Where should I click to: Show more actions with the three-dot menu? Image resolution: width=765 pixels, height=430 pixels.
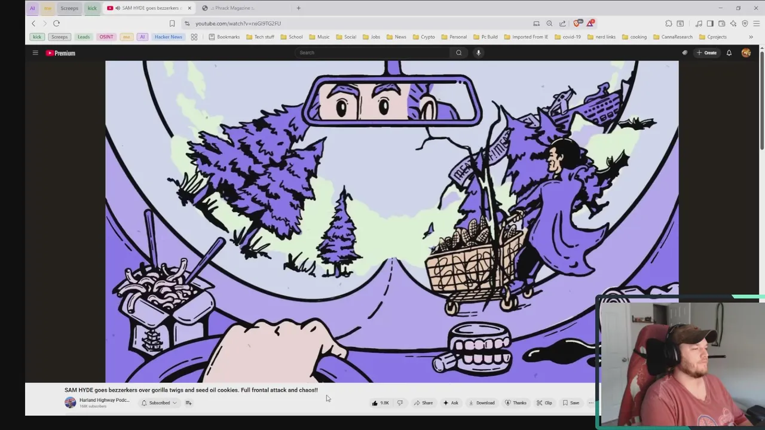[x=591, y=403]
